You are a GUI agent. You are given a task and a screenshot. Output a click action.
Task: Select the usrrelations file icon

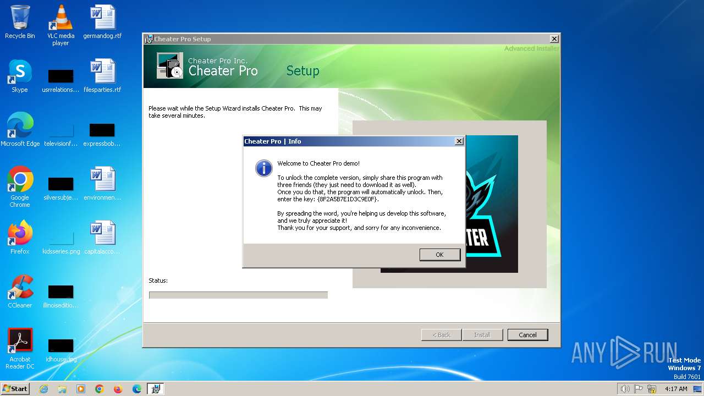click(x=61, y=80)
